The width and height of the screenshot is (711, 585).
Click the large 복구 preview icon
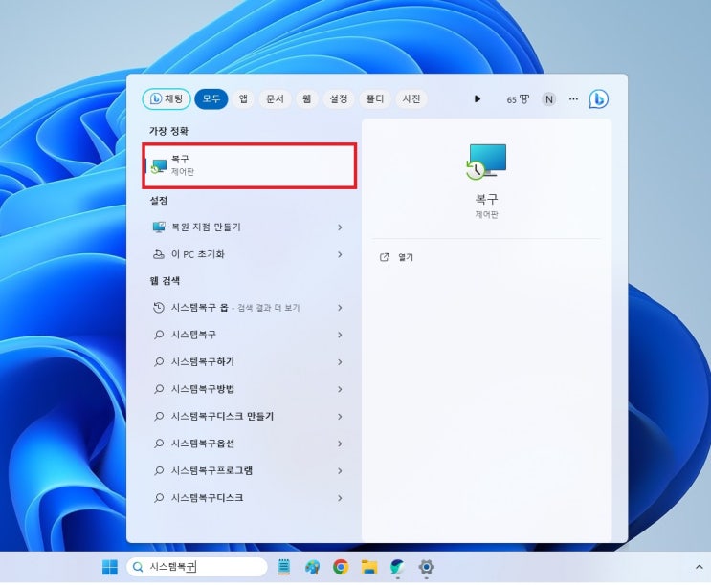486,162
